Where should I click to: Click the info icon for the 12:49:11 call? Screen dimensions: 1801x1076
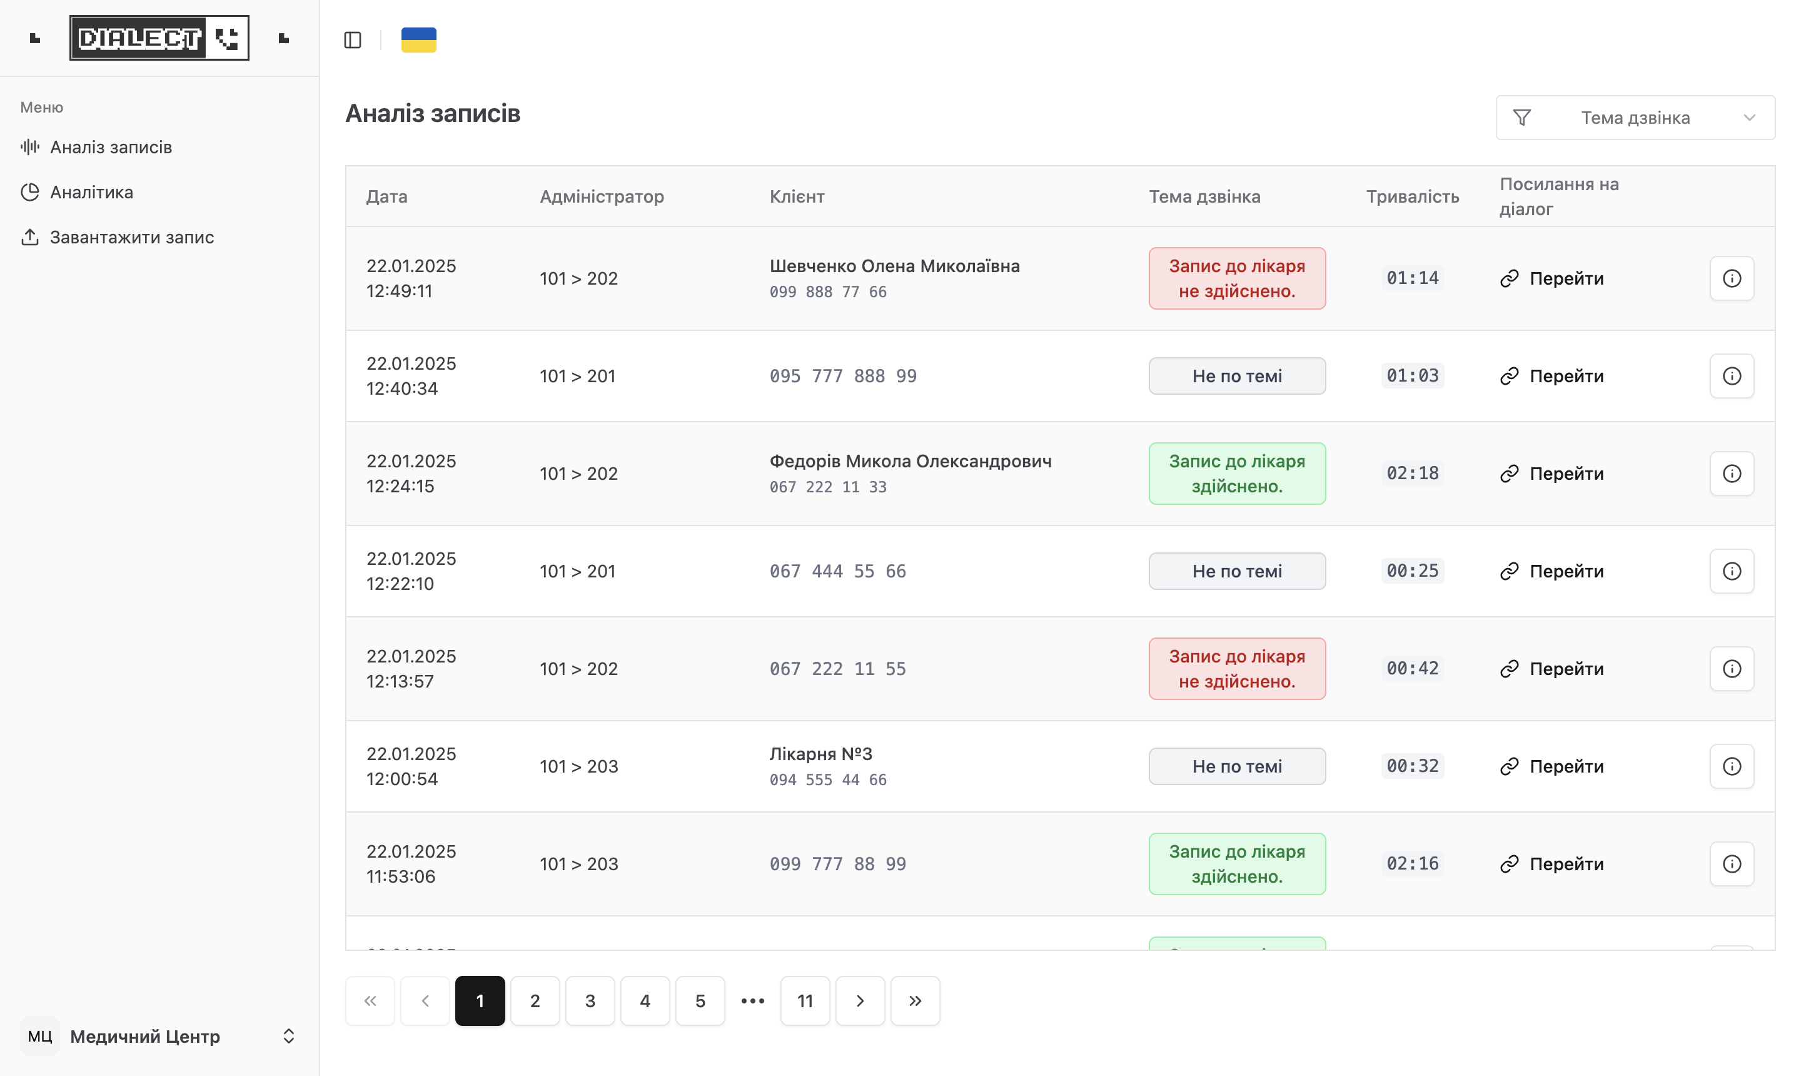coord(1732,278)
